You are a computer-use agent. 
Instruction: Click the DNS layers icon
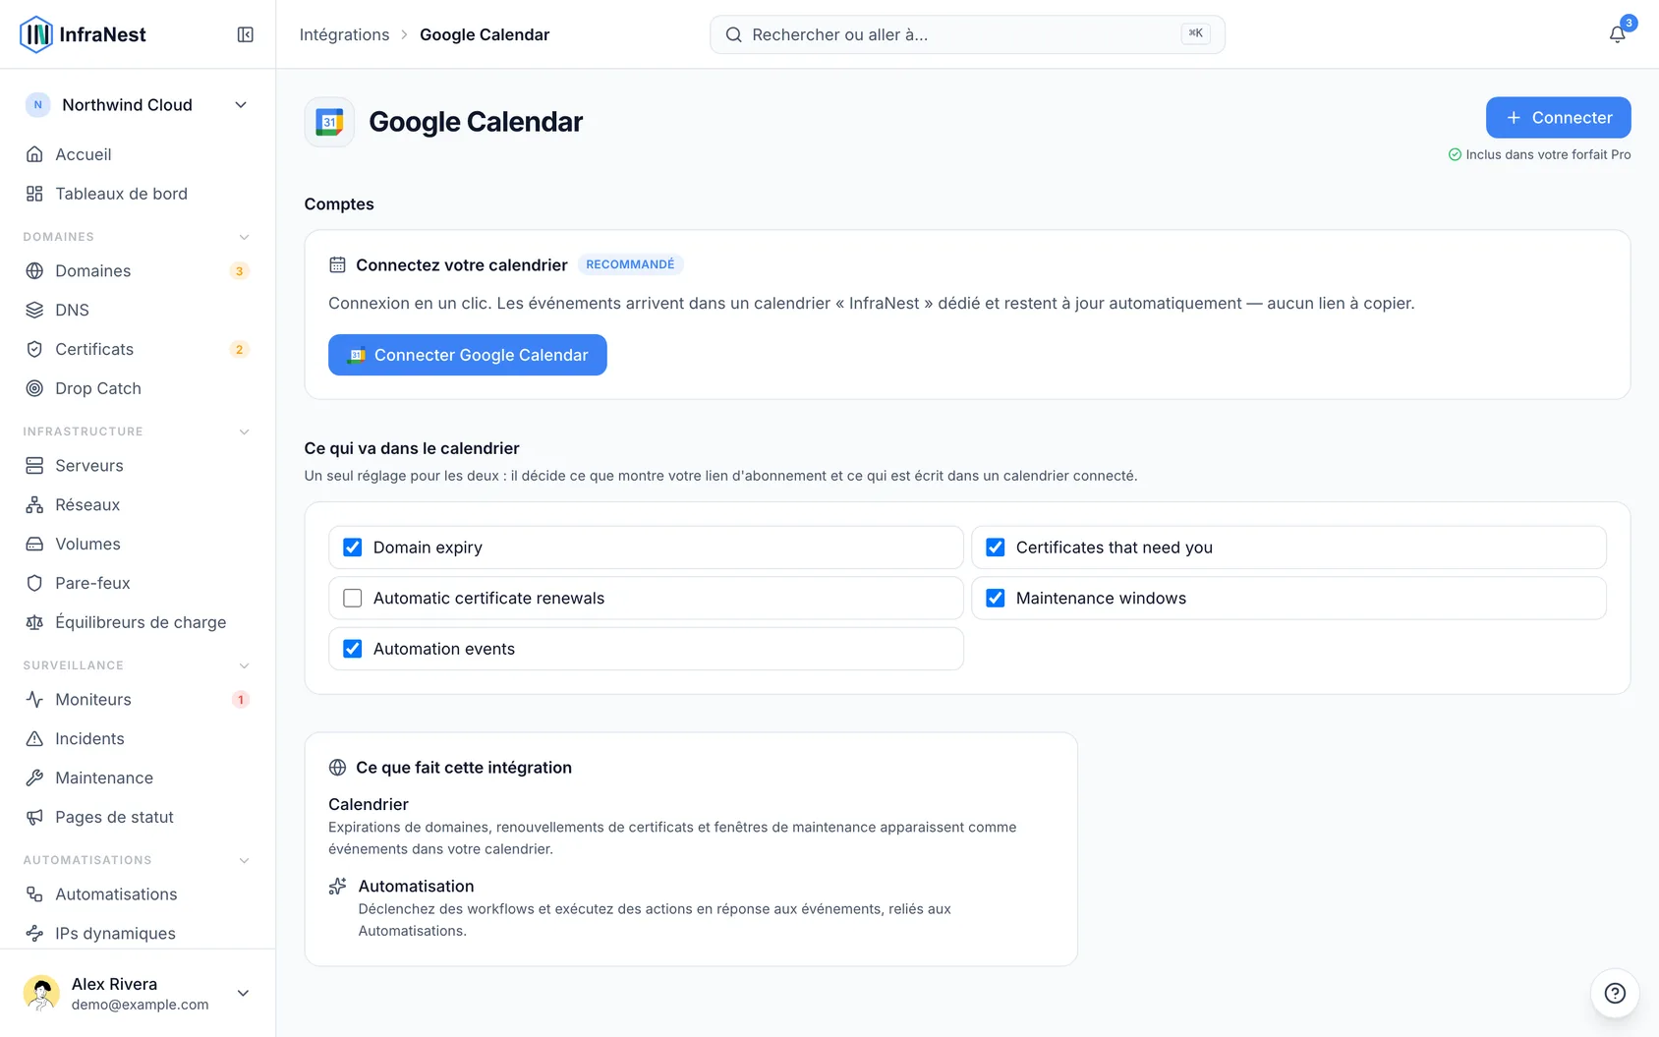tap(34, 310)
